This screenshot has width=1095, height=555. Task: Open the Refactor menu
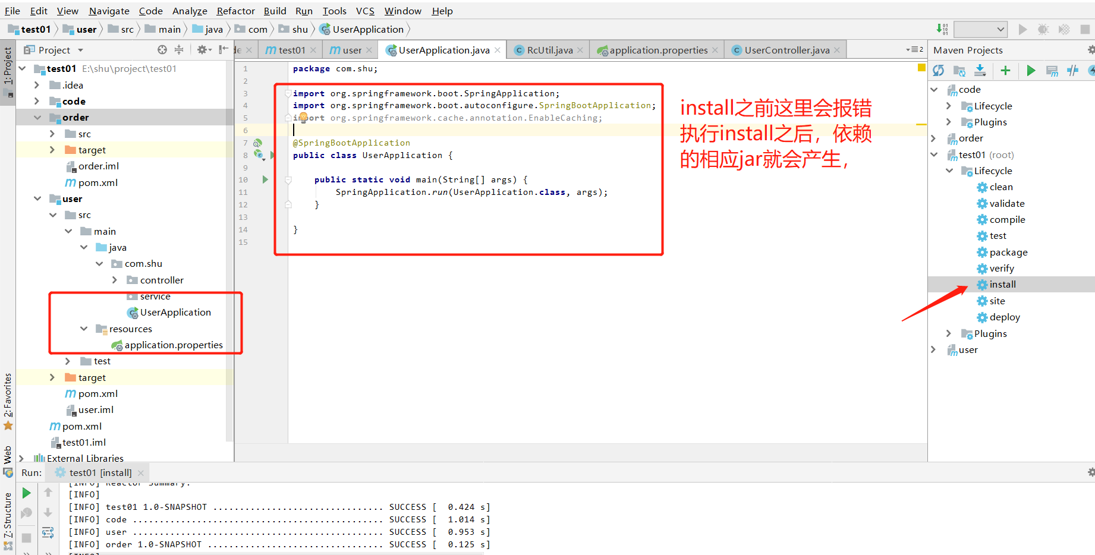click(x=235, y=11)
